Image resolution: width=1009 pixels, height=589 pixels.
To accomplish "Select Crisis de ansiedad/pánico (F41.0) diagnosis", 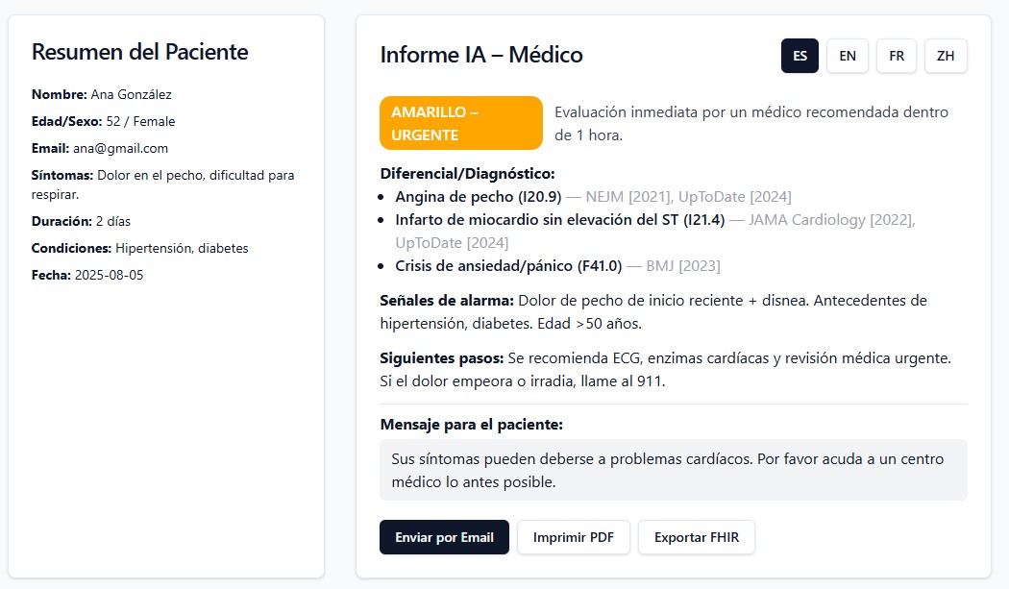I will click(508, 266).
